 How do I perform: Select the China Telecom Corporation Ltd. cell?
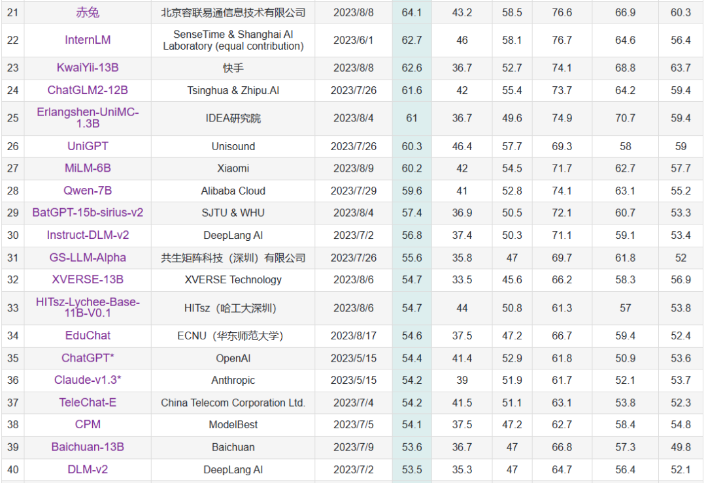pos(233,403)
